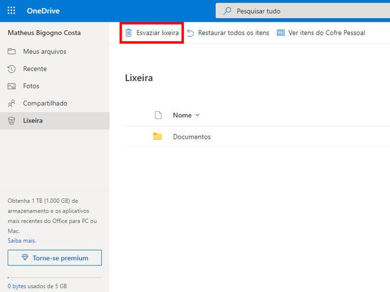Expand the Nome sort dropdown chevron

point(197,115)
